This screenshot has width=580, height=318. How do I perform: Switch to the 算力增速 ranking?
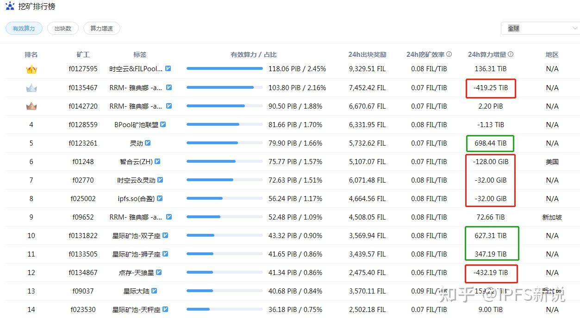tap(101, 28)
